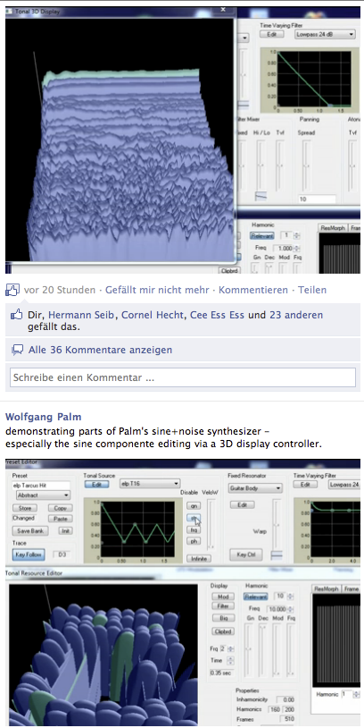The image size is (364, 728).
Task: Toggle the 'frq' disable button
Action: 193,529
